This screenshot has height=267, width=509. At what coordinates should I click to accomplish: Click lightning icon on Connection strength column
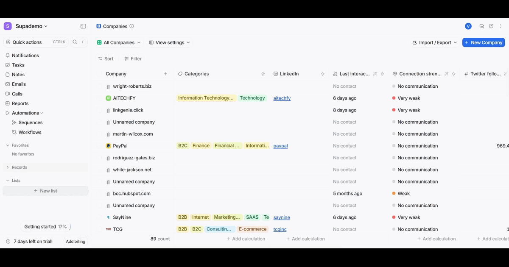click(453, 74)
